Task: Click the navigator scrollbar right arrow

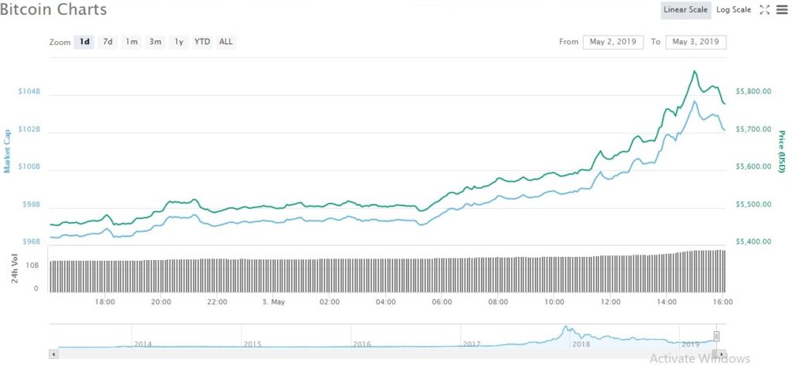Action: pyautogui.click(x=722, y=354)
